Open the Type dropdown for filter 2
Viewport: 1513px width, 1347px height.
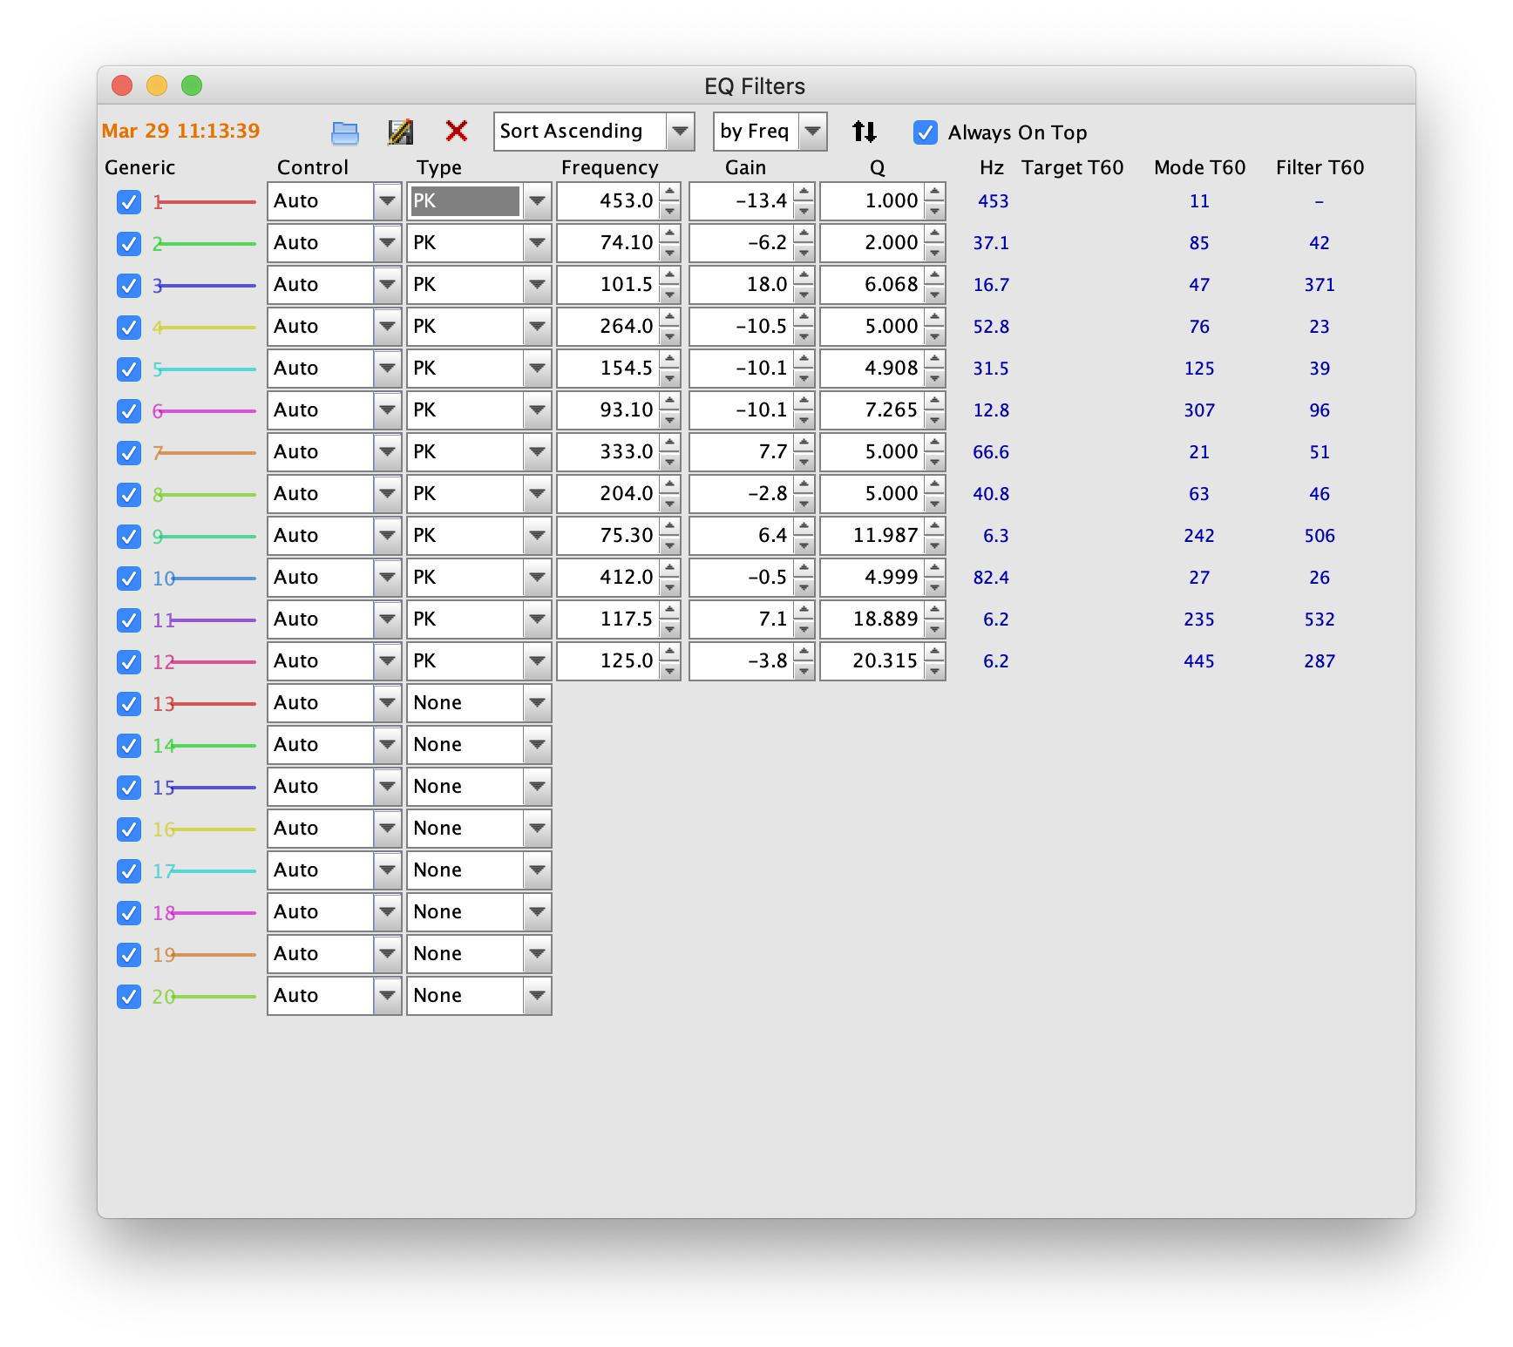479,243
